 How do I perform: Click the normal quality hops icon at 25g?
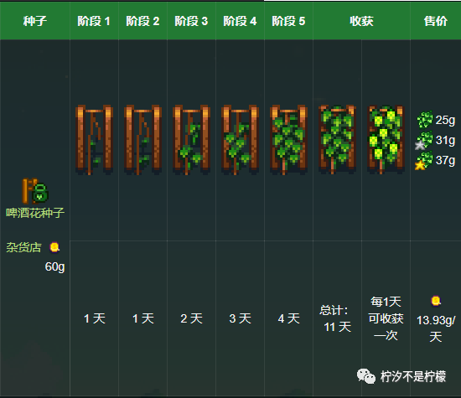pos(425,120)
